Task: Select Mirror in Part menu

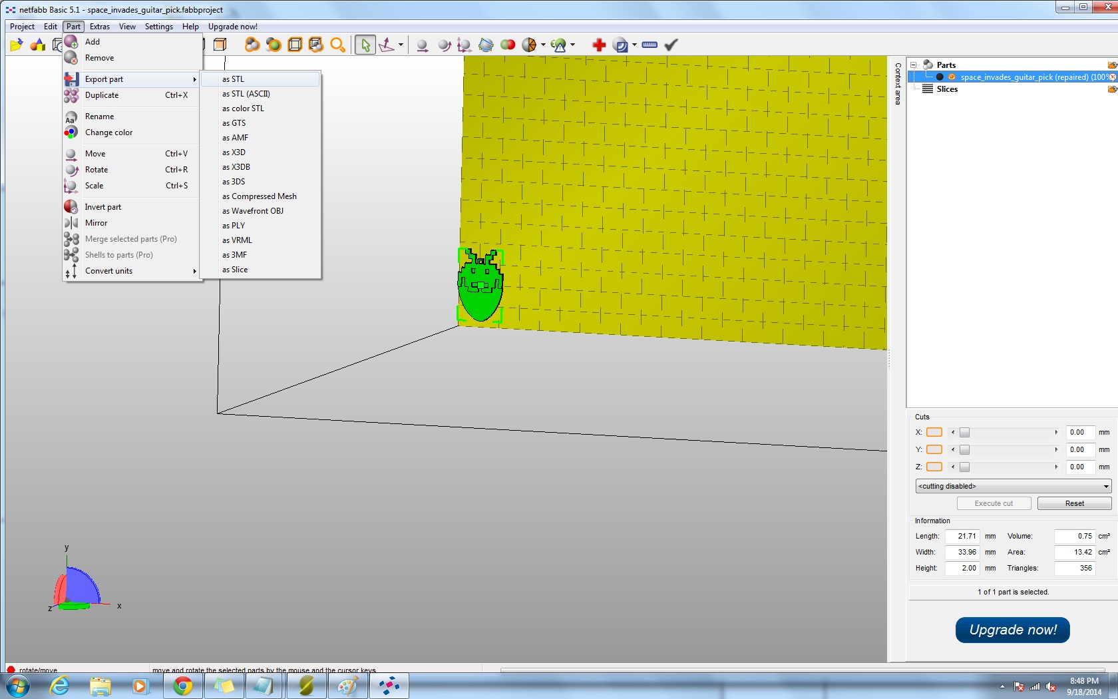Action: 132,223
